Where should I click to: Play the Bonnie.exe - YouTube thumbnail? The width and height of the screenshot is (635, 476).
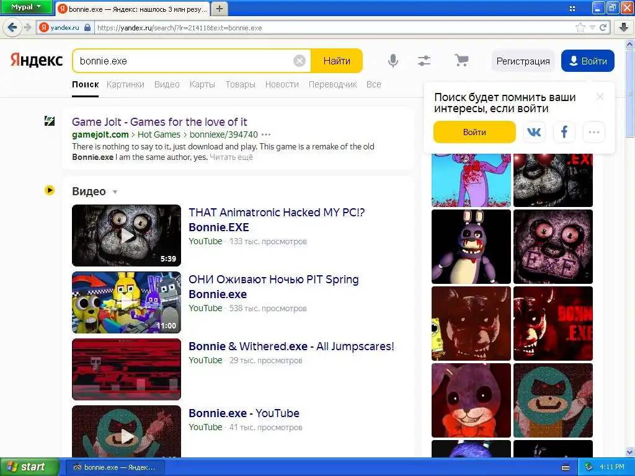tap(127, 431)
